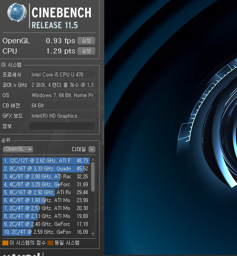Click the ranking list scrollbar thumb

click(93, 177)
